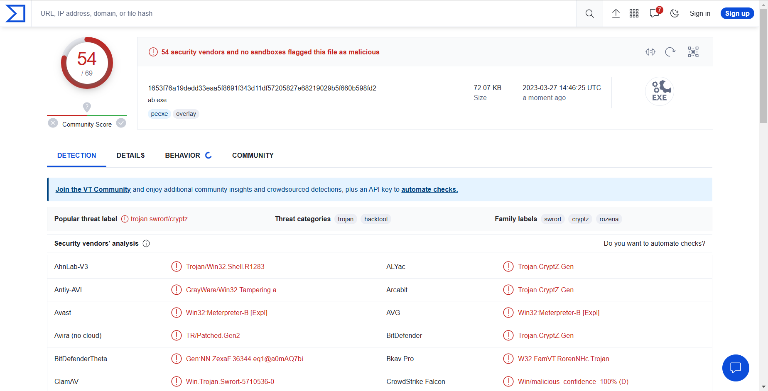Click the ab.exe file name

point(157,100)
